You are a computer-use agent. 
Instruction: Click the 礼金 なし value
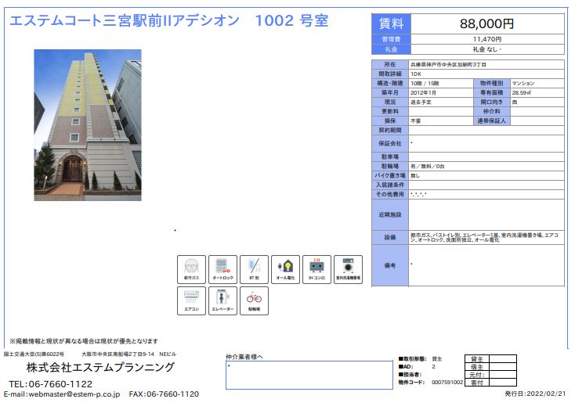(x=486, y=49)
